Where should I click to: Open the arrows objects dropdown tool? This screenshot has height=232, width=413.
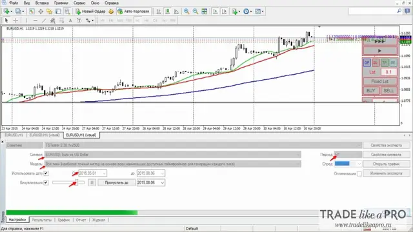click(89, 20)
